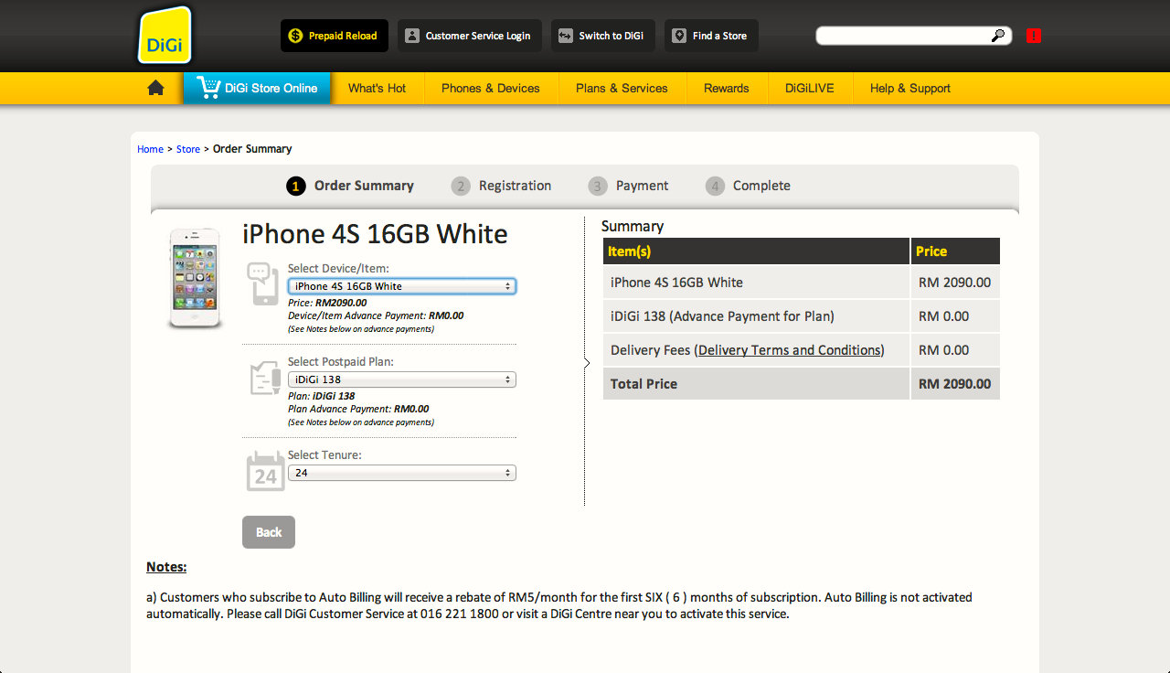This screenshot has width=1170, height=673.
Task: Click the iPhone 4S product thumbnail
Action: (x=195, y=279)
